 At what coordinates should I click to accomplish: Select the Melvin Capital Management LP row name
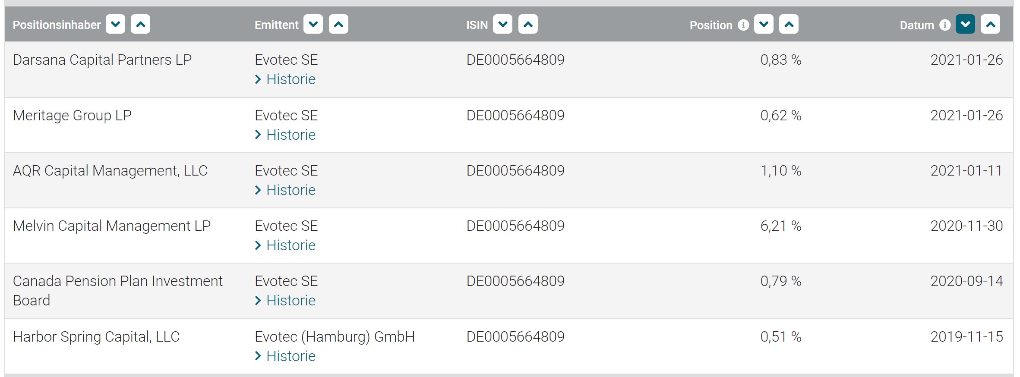pyautogui.click(x=112, y=226)
